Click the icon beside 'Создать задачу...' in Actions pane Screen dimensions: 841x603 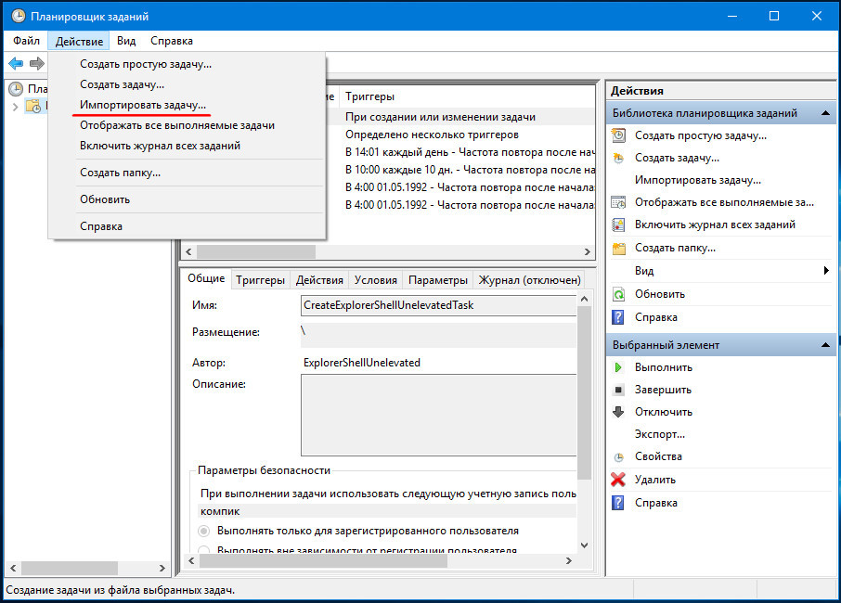coord(618,158)
